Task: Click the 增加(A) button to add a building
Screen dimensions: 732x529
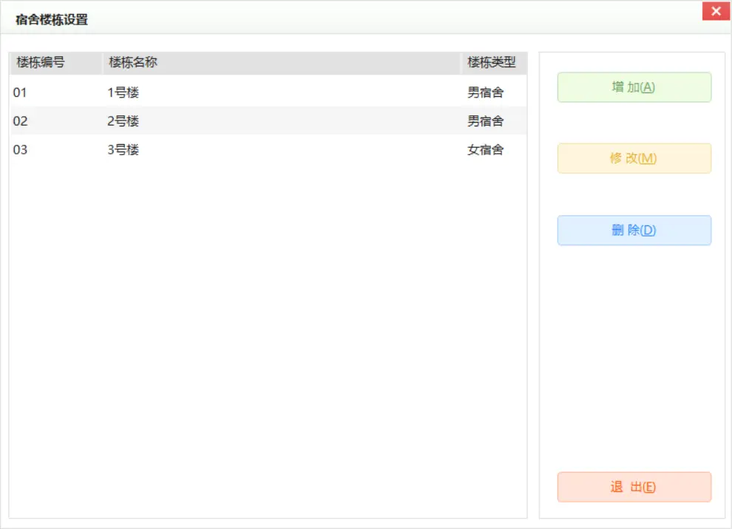Action: tap(634, 86)
